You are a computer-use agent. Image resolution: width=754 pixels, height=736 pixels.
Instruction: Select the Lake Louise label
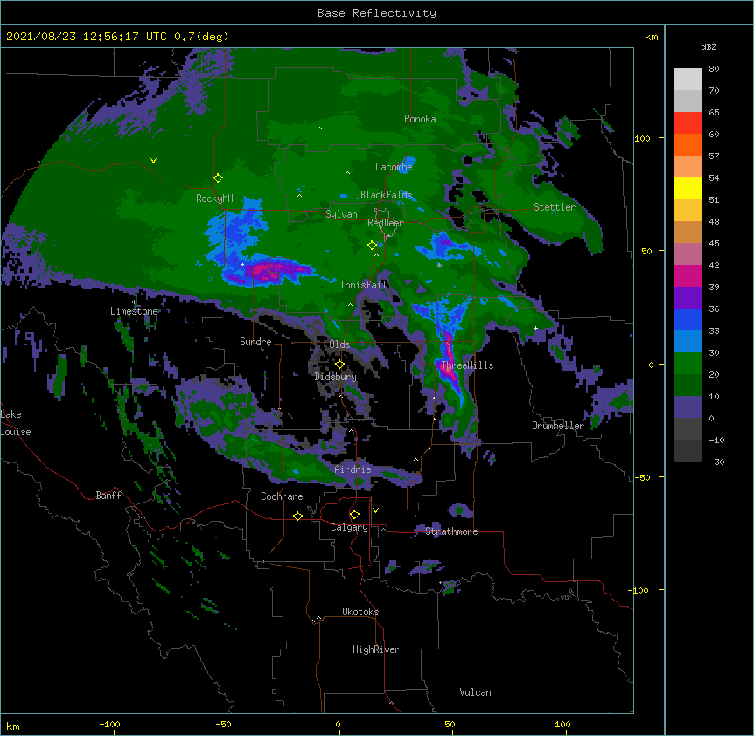tap(16, 423)
